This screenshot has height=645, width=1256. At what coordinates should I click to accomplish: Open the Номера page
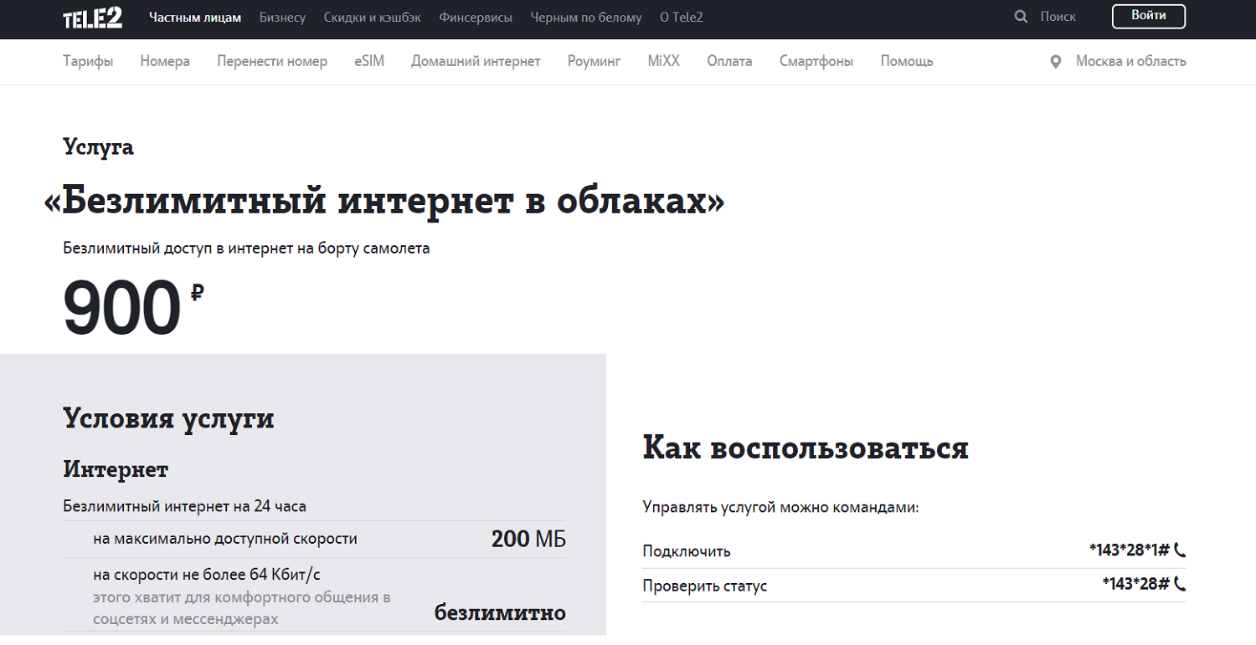click(165, 61)
